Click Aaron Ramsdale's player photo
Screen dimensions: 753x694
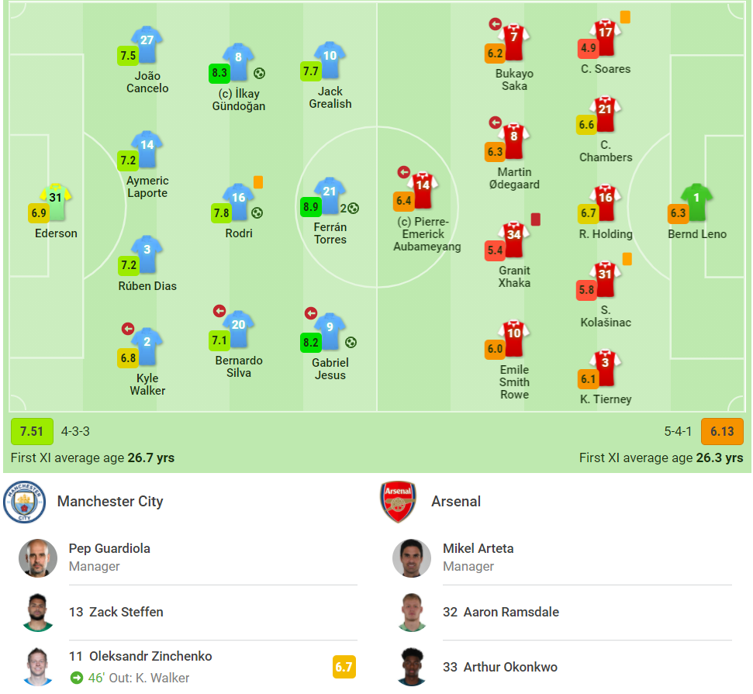pos(412,613)
